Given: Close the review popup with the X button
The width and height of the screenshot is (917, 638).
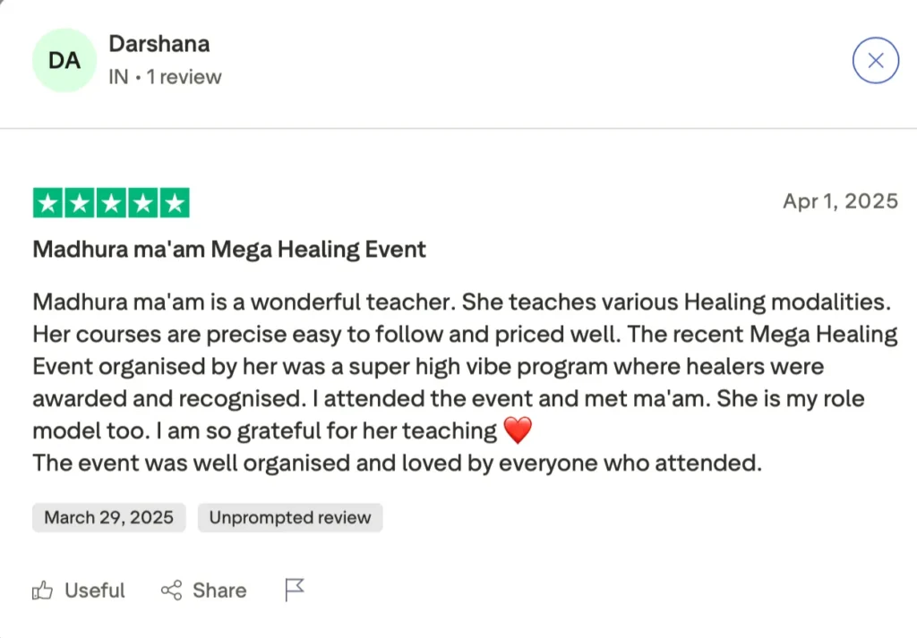Looking at the screenshot, I should coord(875,61).
